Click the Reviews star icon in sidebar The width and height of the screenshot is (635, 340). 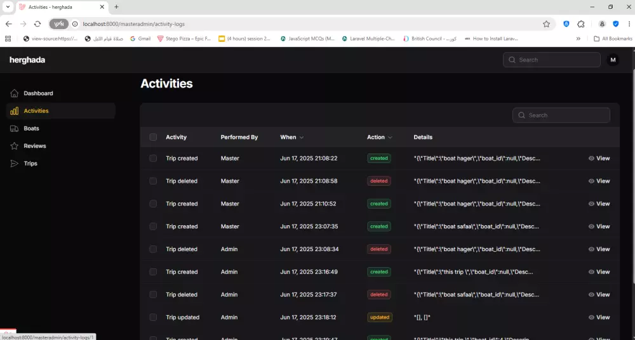(x=15, y=146)
